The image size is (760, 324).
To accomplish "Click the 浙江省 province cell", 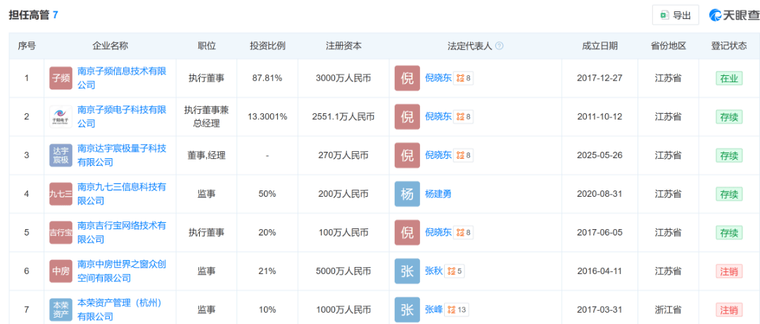I will (x=669, y=310).
